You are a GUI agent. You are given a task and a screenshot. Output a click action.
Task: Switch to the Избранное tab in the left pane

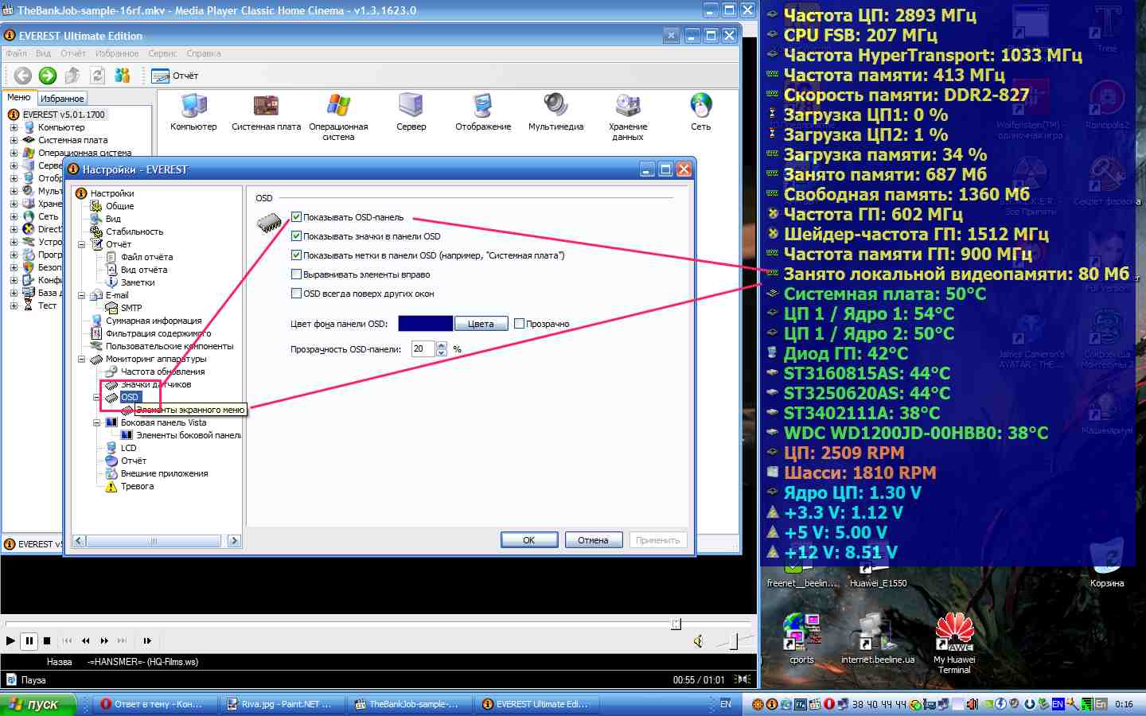[62, 99]
